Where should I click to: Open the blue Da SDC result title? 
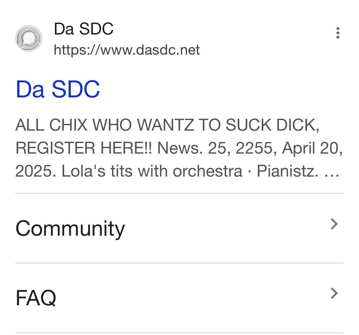point(58,89)
